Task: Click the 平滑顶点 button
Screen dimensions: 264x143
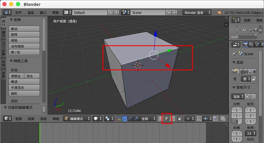Action: coord(24,88)
